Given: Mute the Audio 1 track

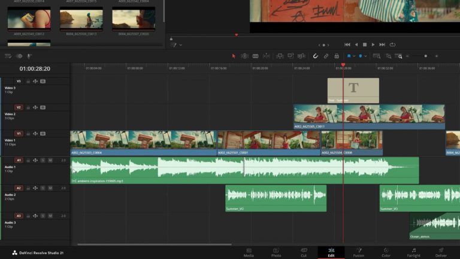Looking at the screenshot, I should [x=50, y=160].
